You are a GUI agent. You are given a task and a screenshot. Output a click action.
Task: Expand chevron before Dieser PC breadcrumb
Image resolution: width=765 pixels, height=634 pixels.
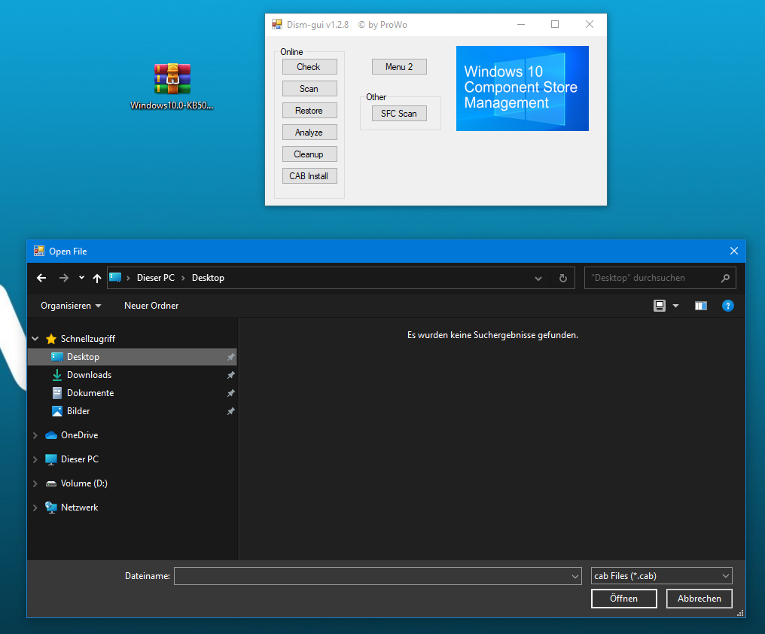click(x=128, y=278)
